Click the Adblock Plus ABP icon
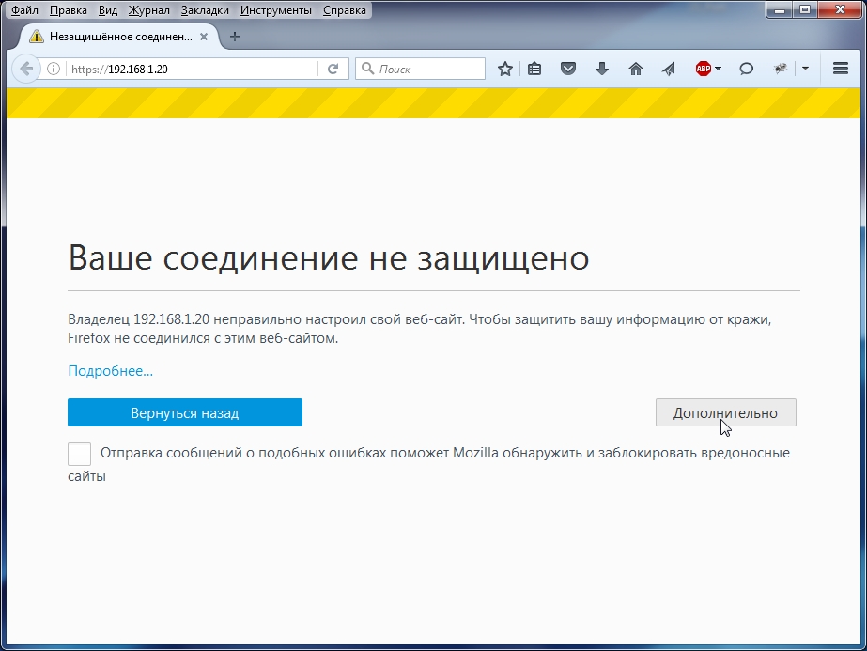The image size is (867, 651). [704, 70]
